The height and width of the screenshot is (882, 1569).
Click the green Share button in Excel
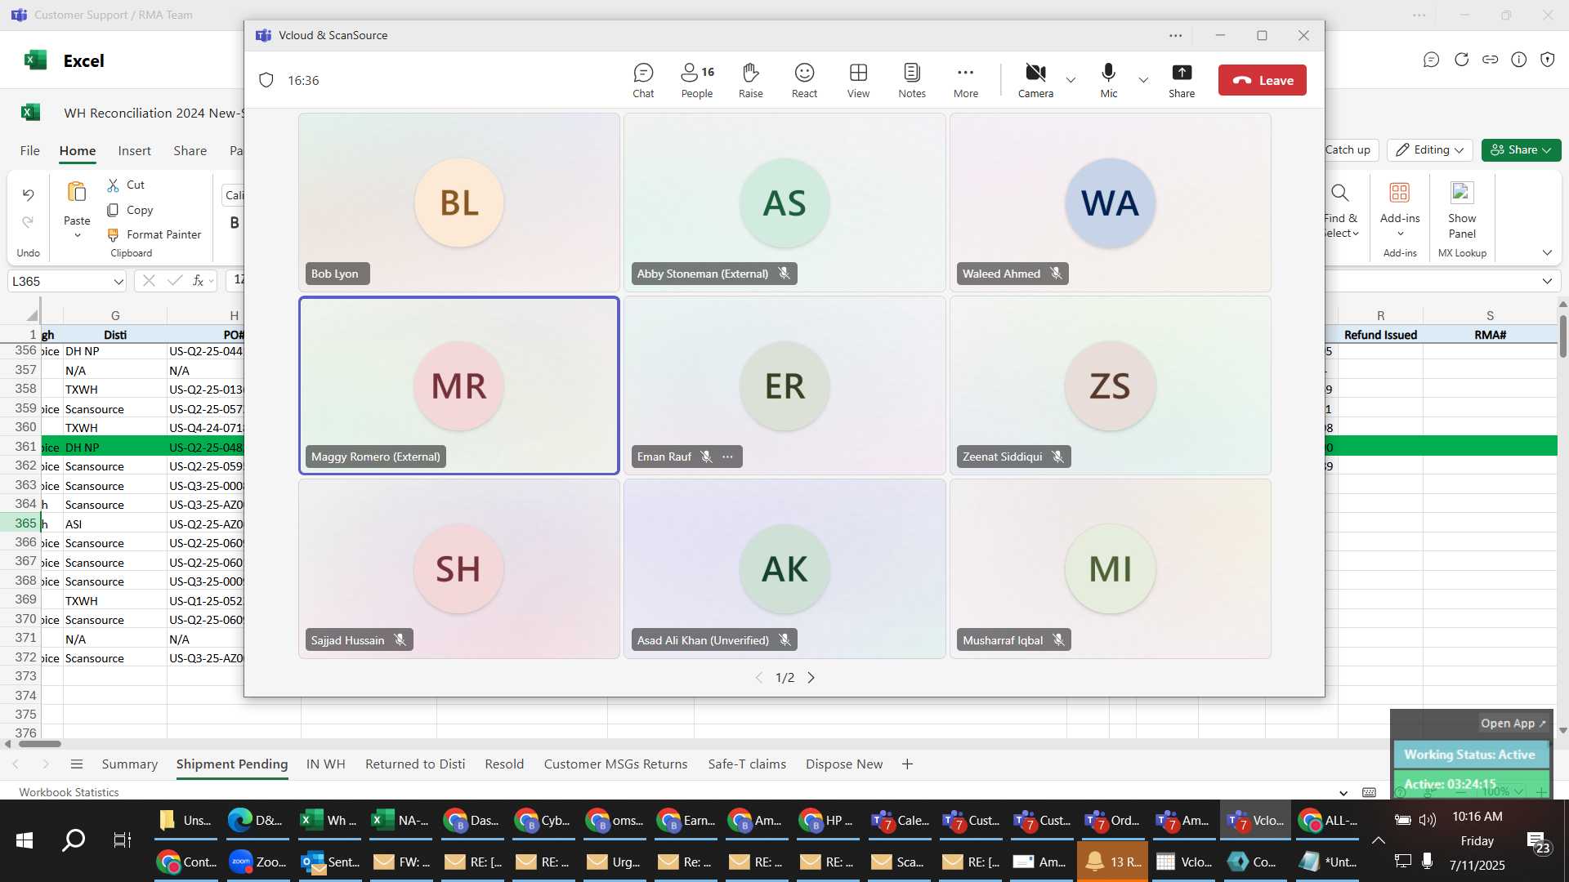click(1521, 149)
